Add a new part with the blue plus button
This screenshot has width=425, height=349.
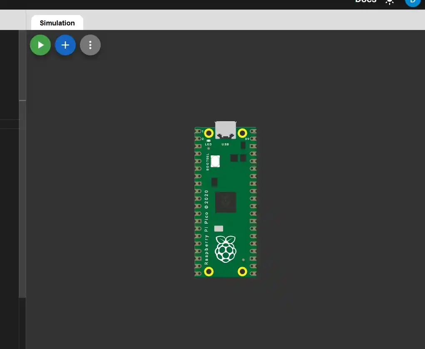(x=65, y=45)
